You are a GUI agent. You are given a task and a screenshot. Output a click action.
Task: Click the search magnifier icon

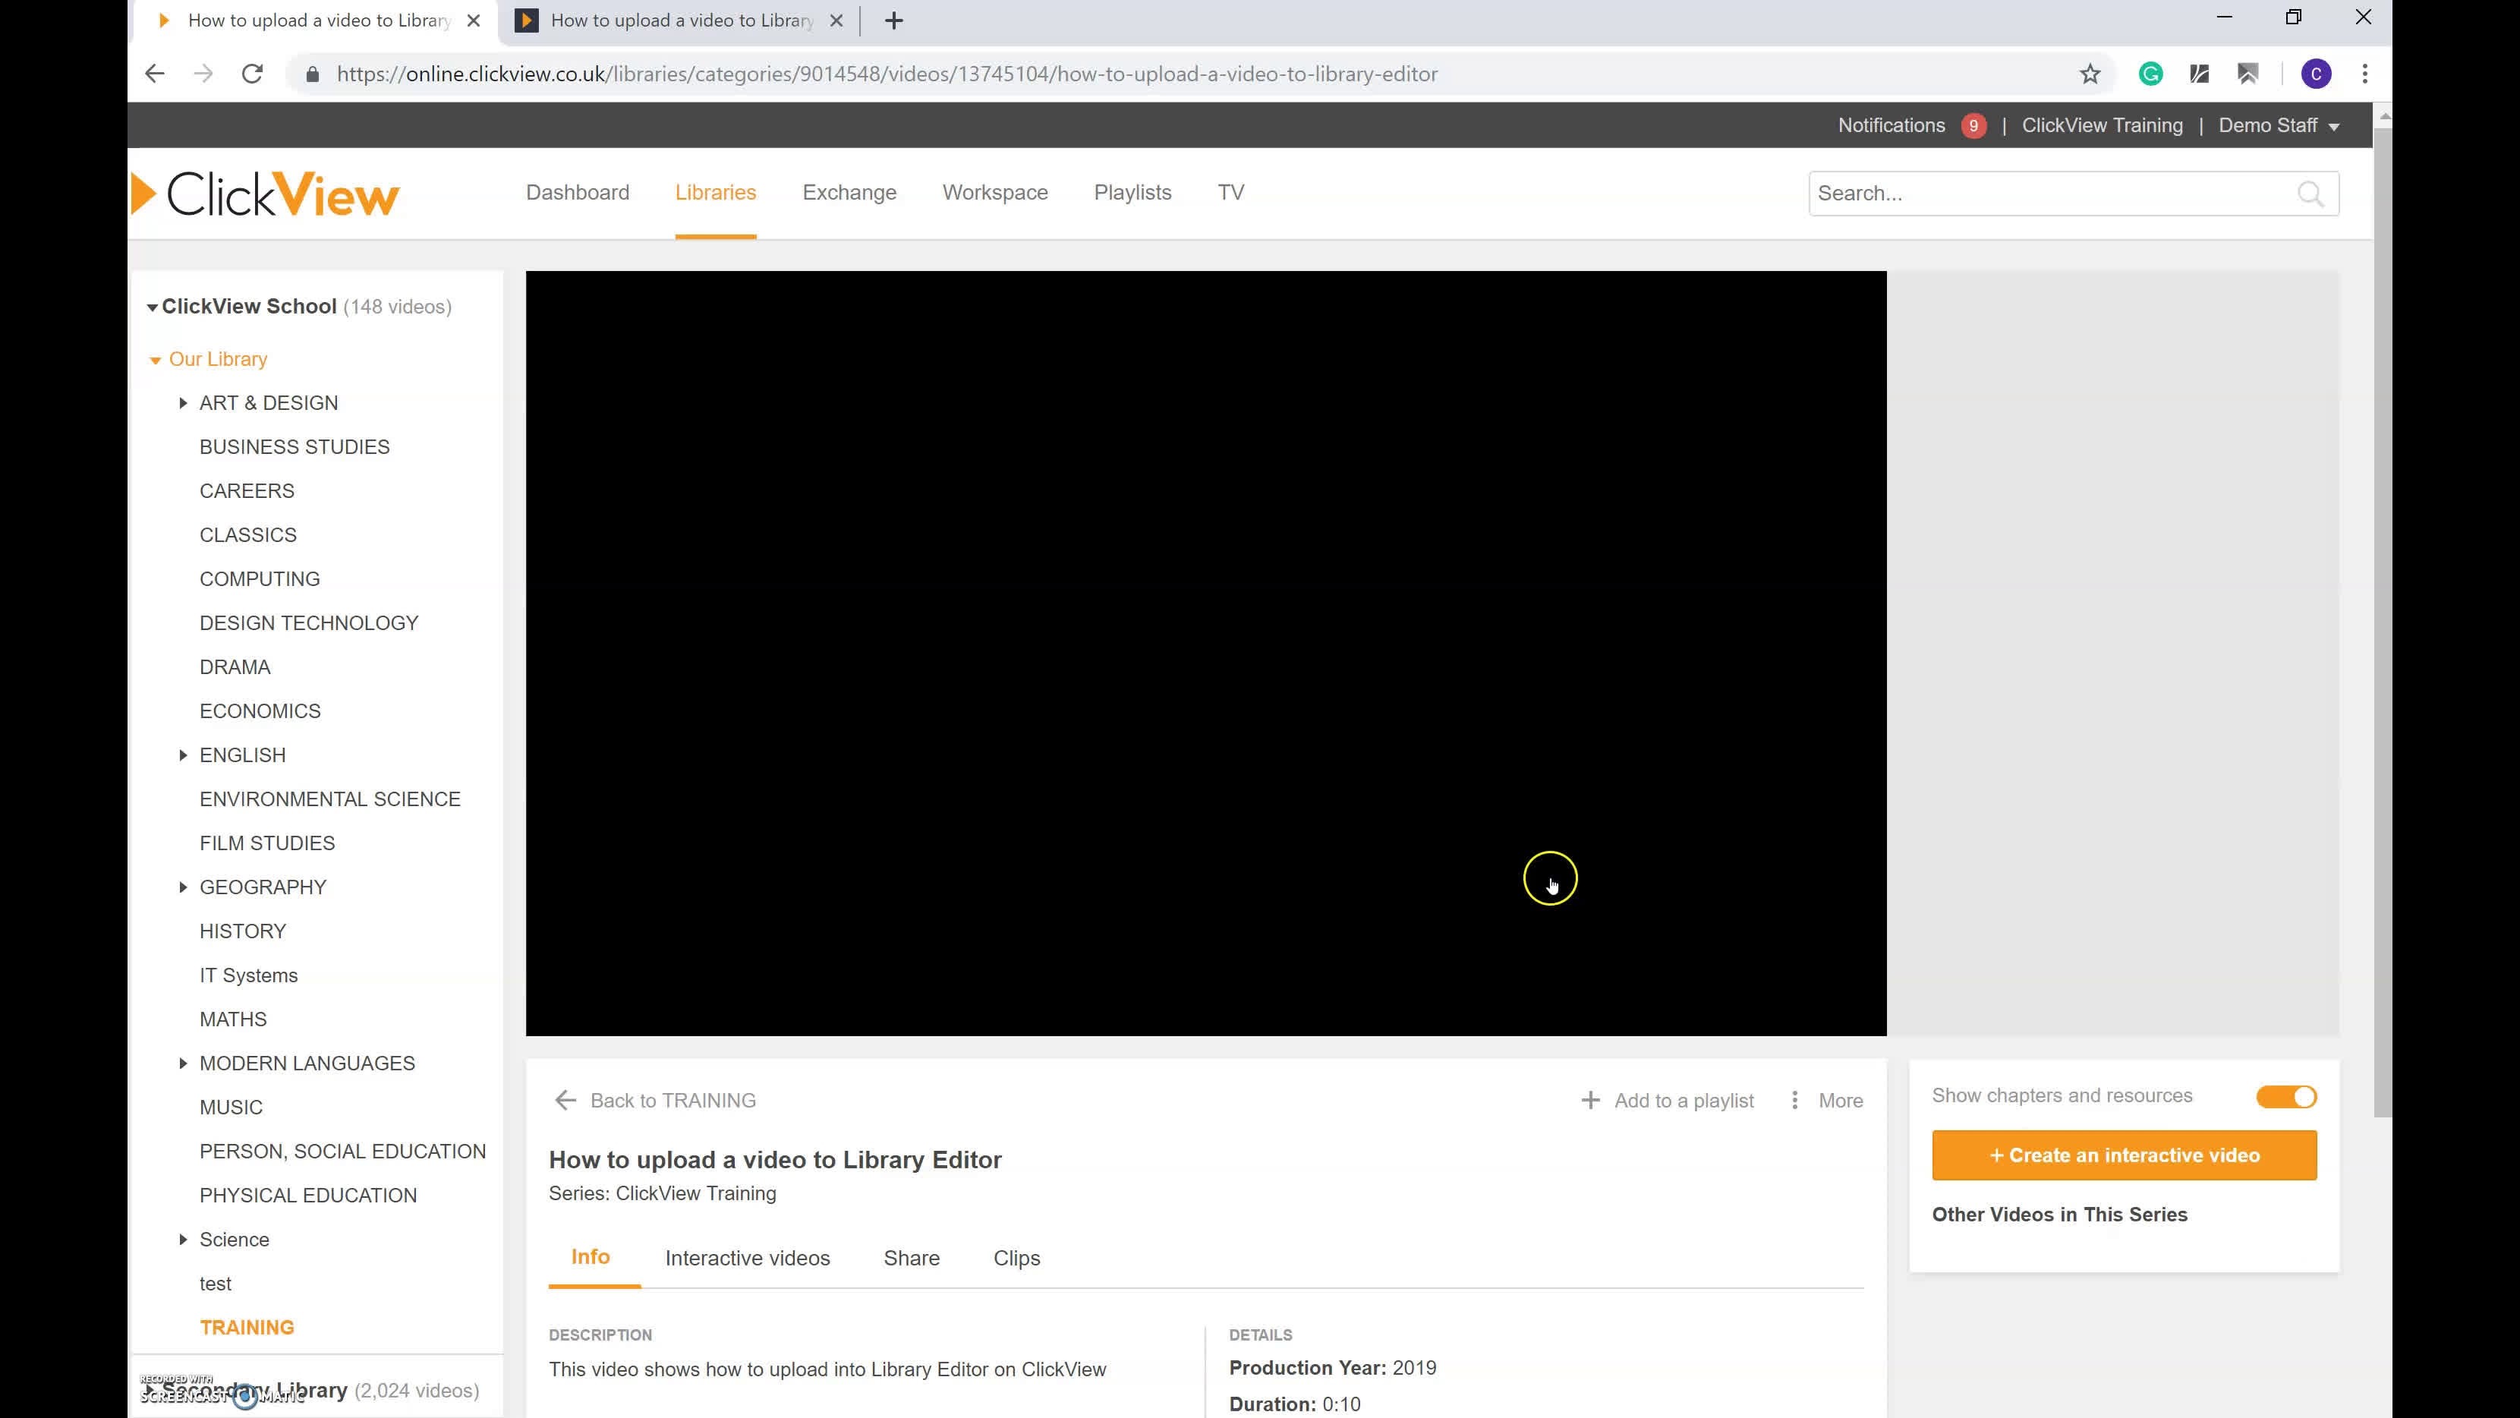(x=2311, y=194)
